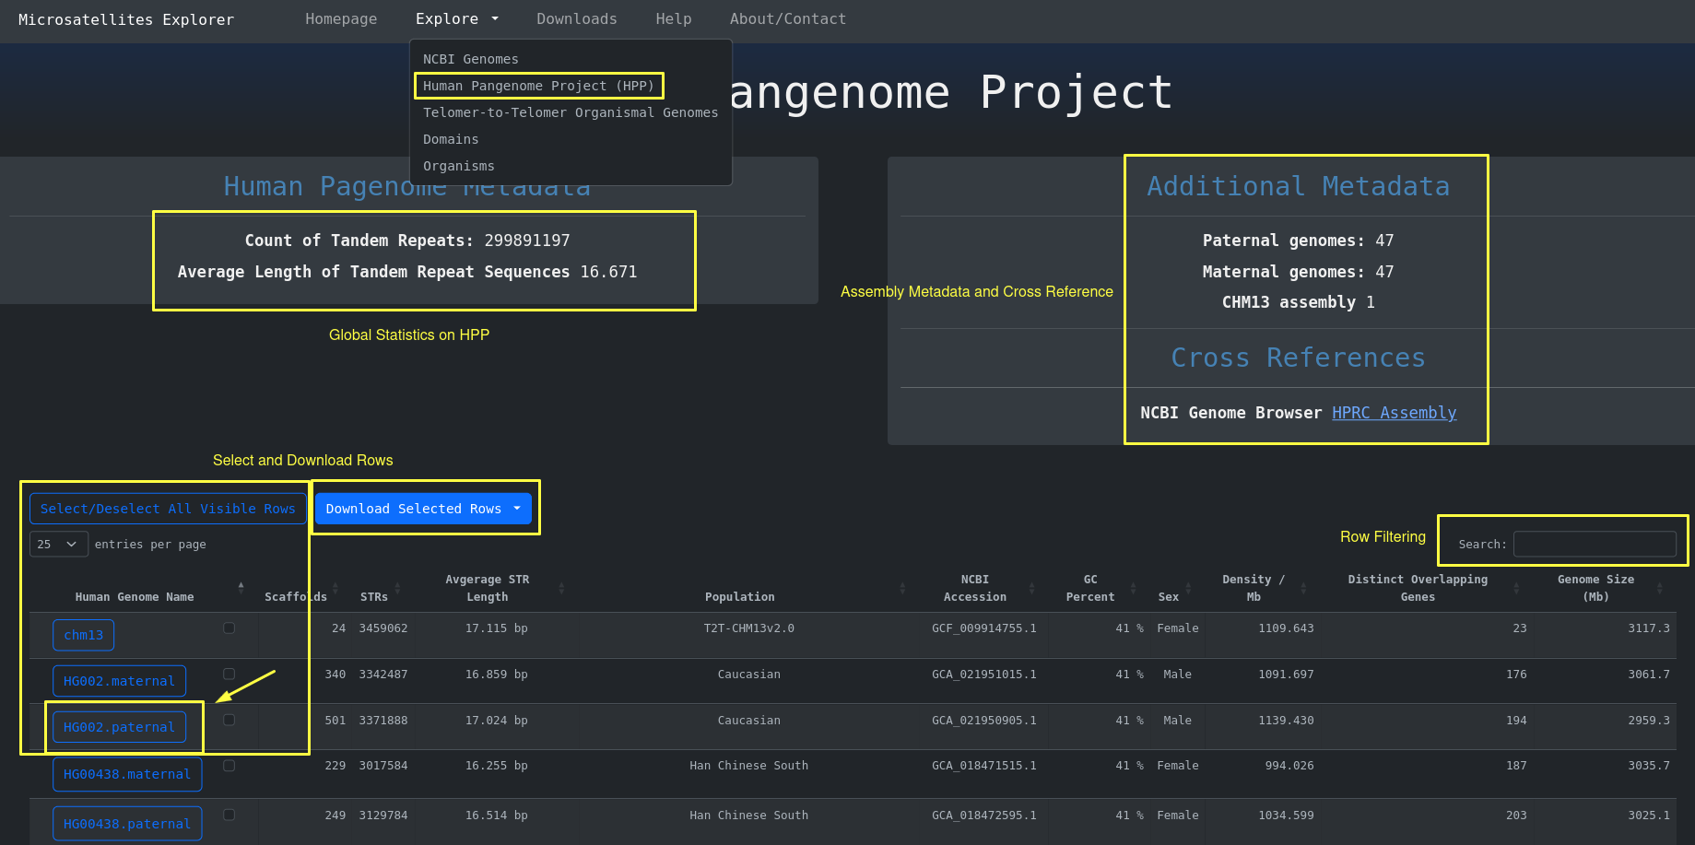Choose Telomer-to-Telomer Organismal Genomes menu item
This screenshot has width=1695, height=845.
pos(570,112)
